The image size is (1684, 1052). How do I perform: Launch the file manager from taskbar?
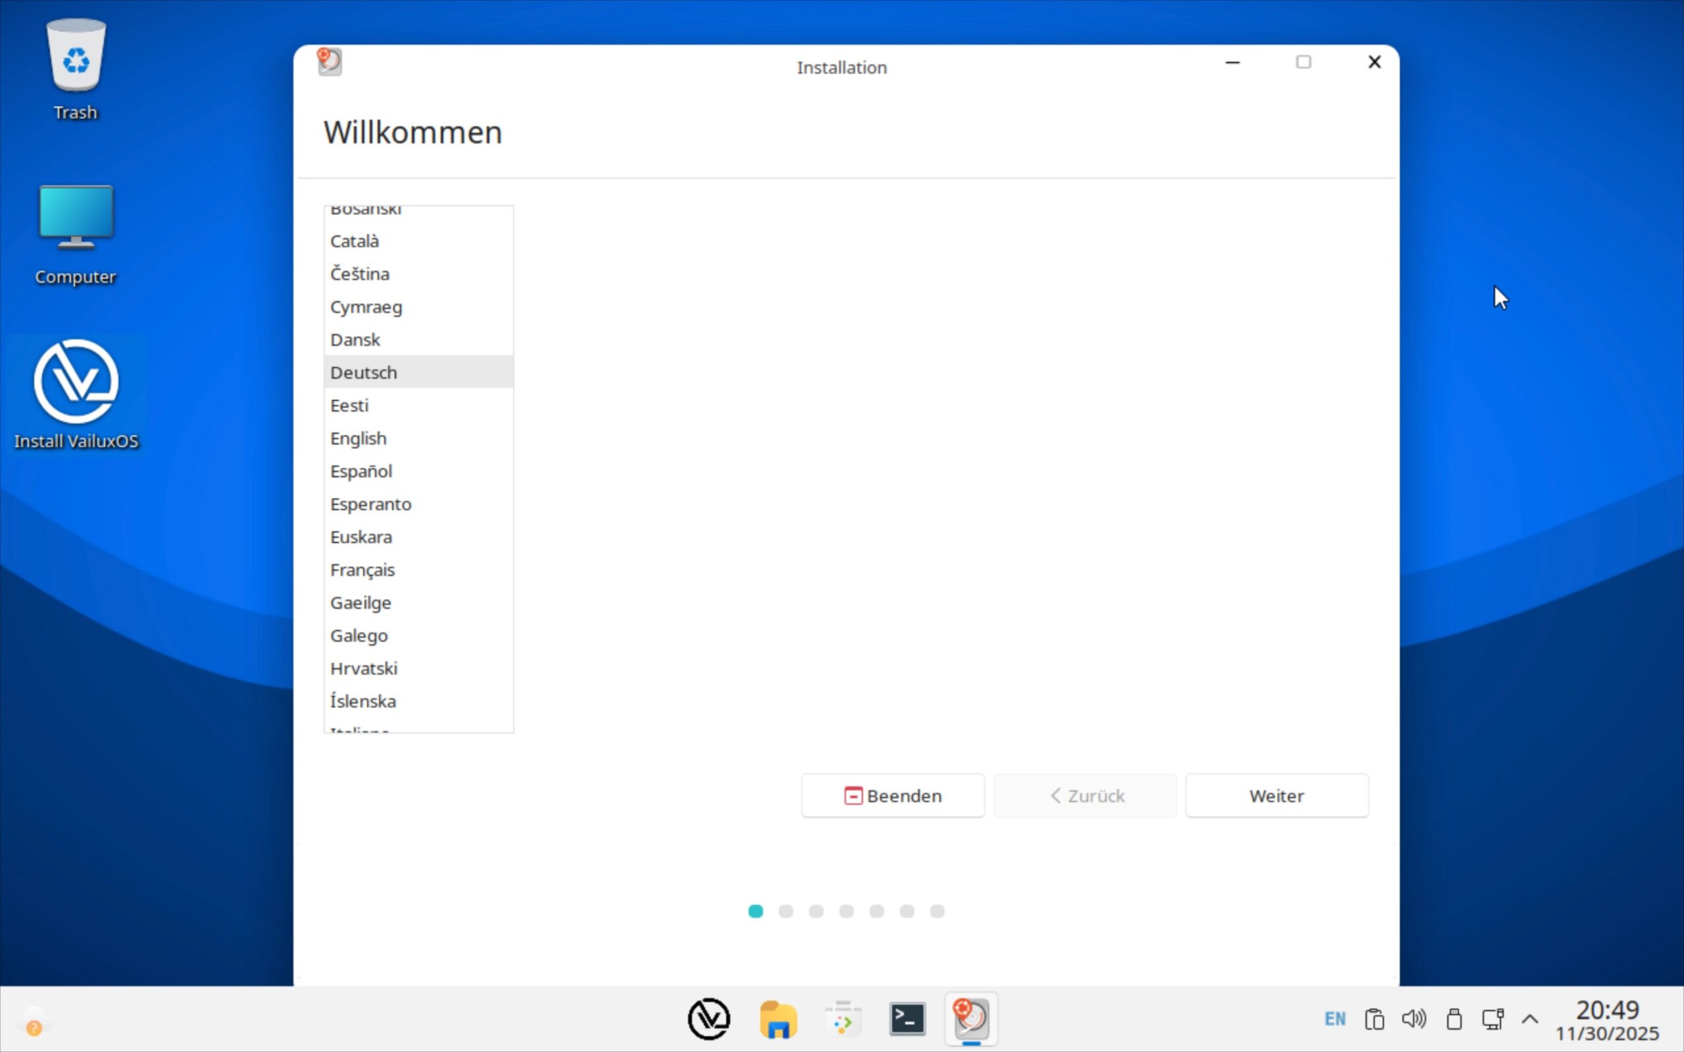[x=778, y=1020]
